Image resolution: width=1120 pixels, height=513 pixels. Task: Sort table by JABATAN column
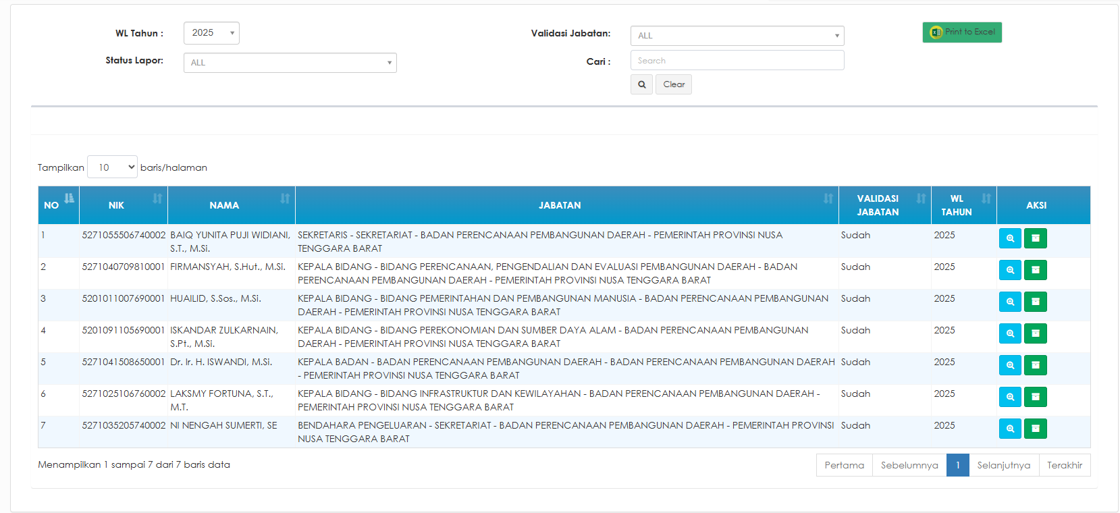[x=567, y=205]
